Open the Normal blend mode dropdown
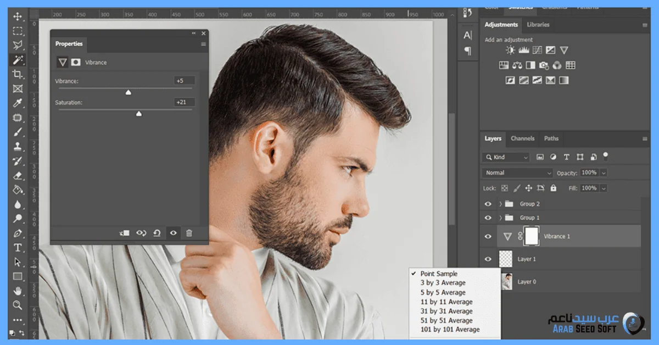Image resolution: width=659 pixels, height=345 pixels. [518, 172]
